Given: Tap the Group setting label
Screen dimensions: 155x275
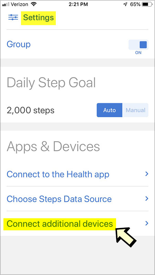Looking at the screenshot, I should tap(19, 44).
